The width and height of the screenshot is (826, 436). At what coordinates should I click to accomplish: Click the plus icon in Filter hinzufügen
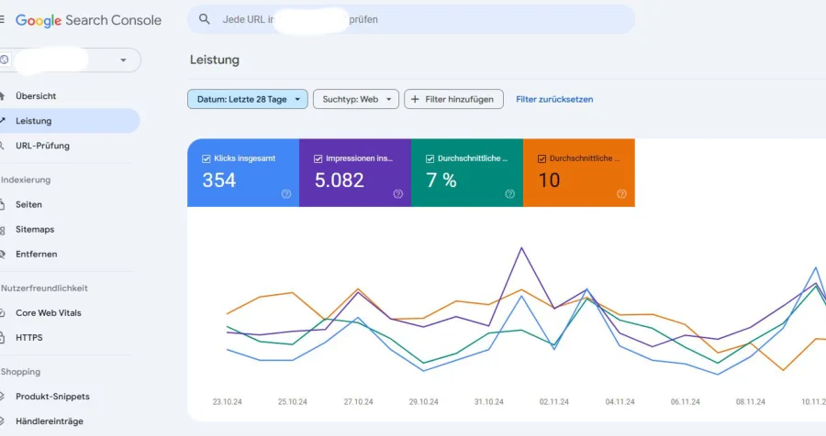pyautogui.click(x=415, y=99)
